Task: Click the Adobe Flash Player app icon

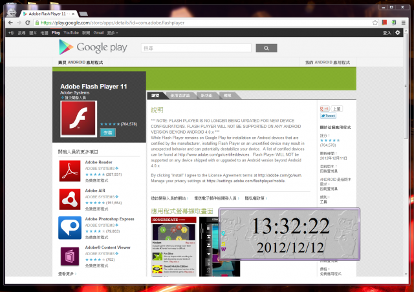Action: (78, 119)
